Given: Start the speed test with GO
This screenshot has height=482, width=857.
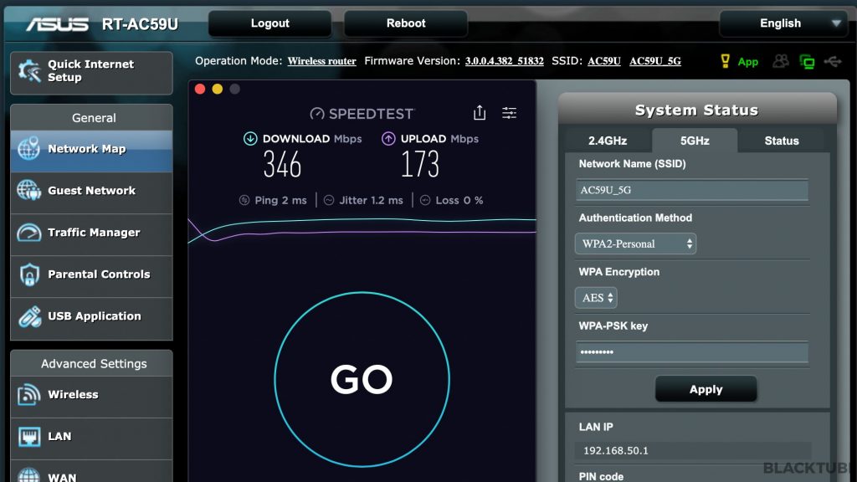Looking at the screenshot, I should [x=362, y=379].
